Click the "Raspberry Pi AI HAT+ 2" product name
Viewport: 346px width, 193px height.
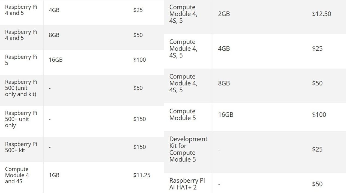point(187,184)
